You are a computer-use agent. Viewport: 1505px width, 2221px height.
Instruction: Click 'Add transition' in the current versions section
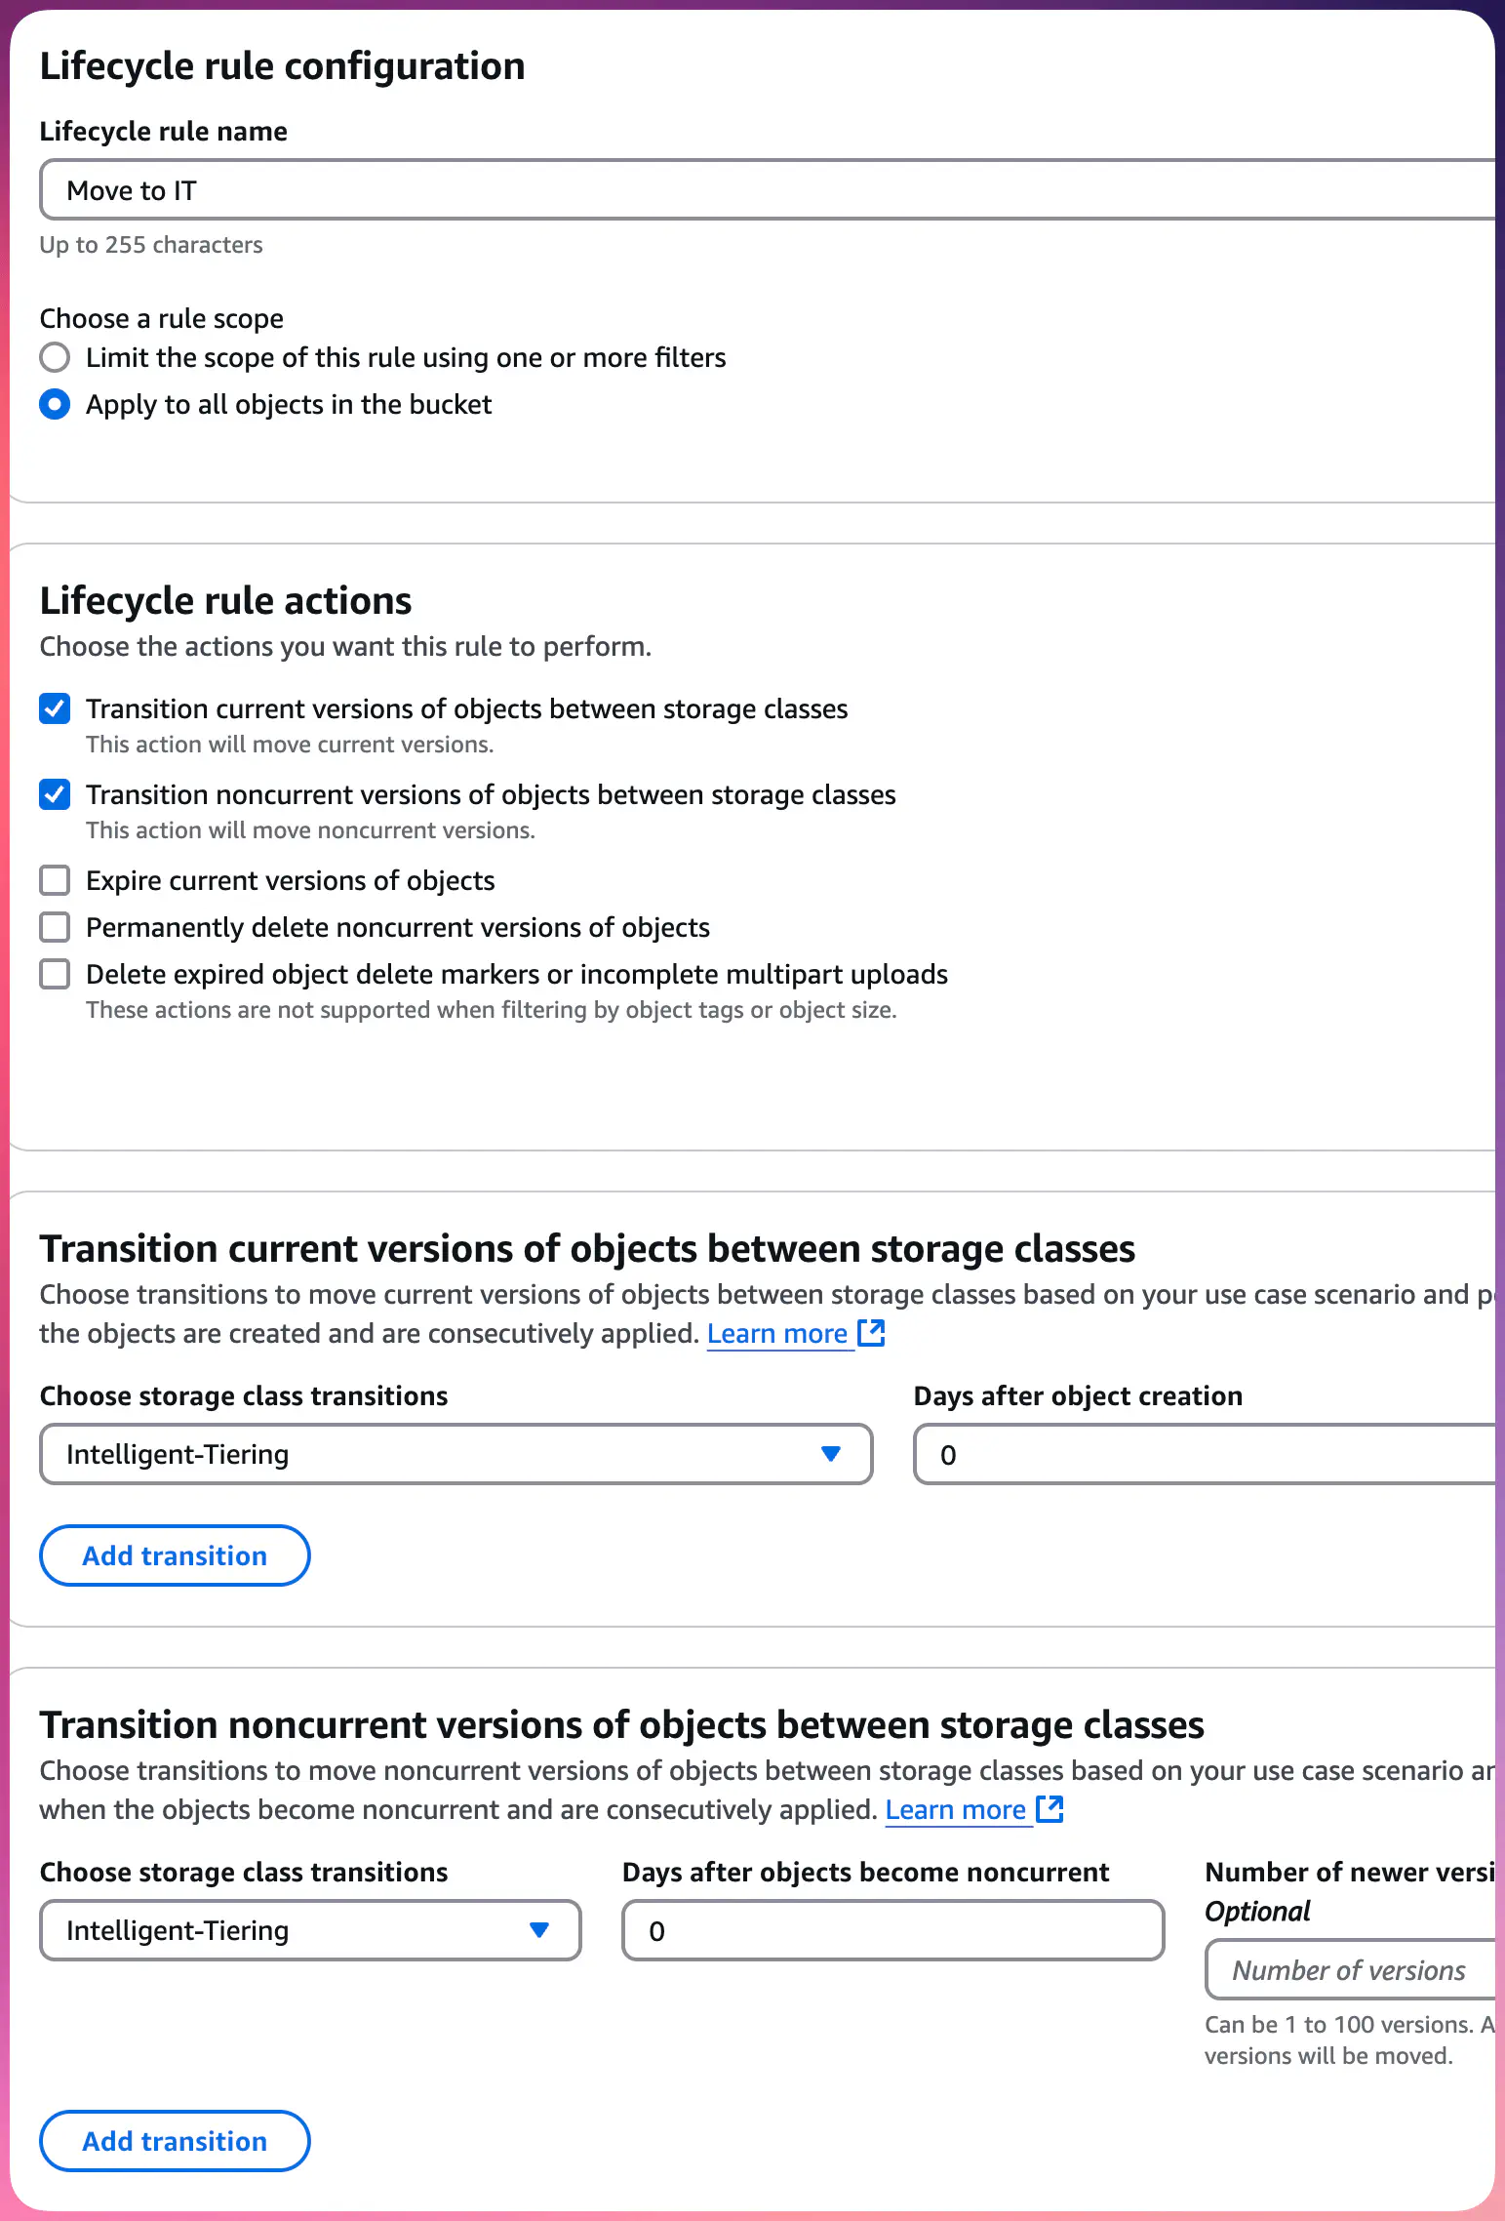(x=174, y=1555)
